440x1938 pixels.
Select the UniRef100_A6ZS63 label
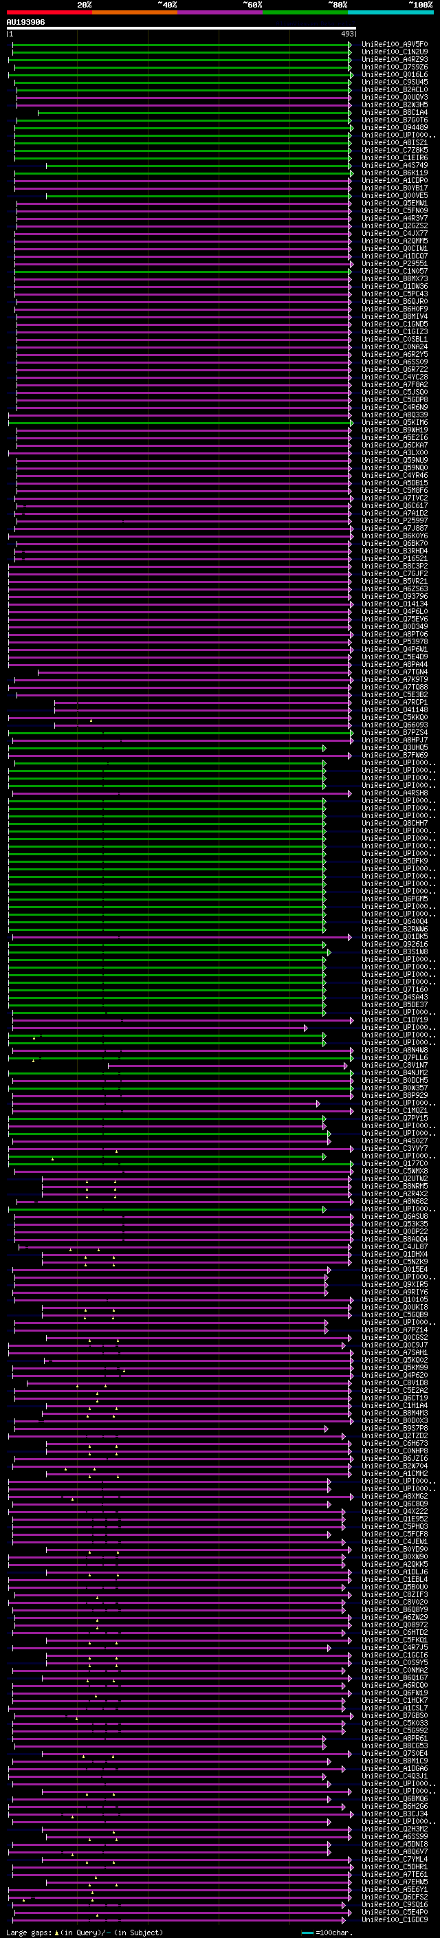pos(395,588)
